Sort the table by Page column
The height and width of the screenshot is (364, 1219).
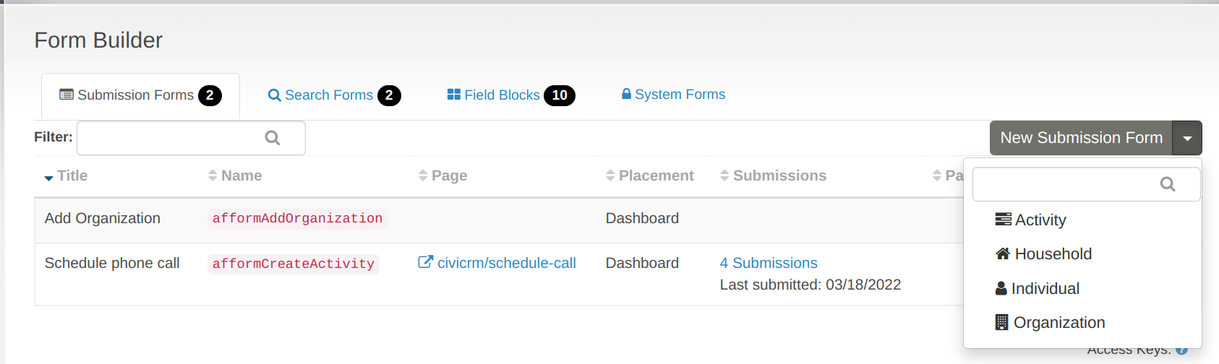pyautogui.click(x=448, y=176)
